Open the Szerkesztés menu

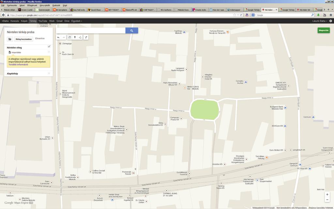[12, 5]
